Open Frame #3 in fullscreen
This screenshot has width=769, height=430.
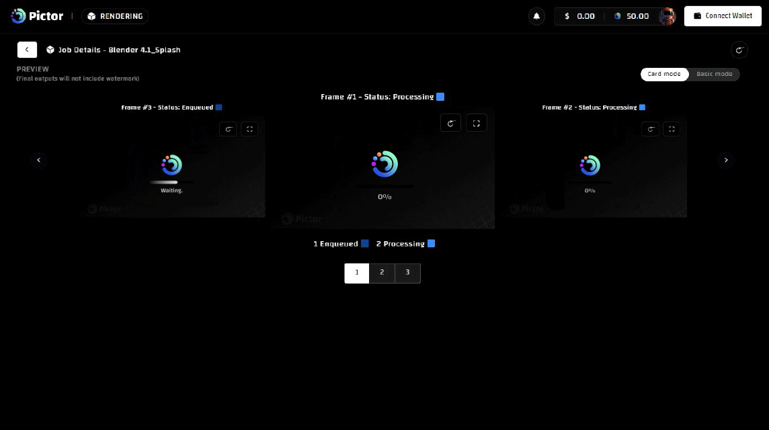point(249,129)
